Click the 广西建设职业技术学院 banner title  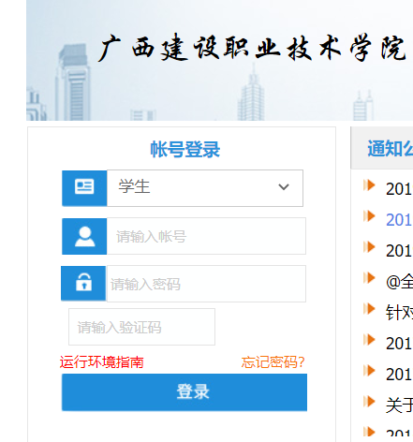tap(252, 48)
